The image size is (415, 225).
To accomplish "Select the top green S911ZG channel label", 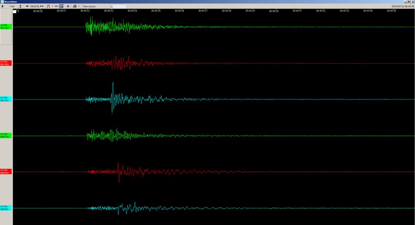I will click(6, 27).
